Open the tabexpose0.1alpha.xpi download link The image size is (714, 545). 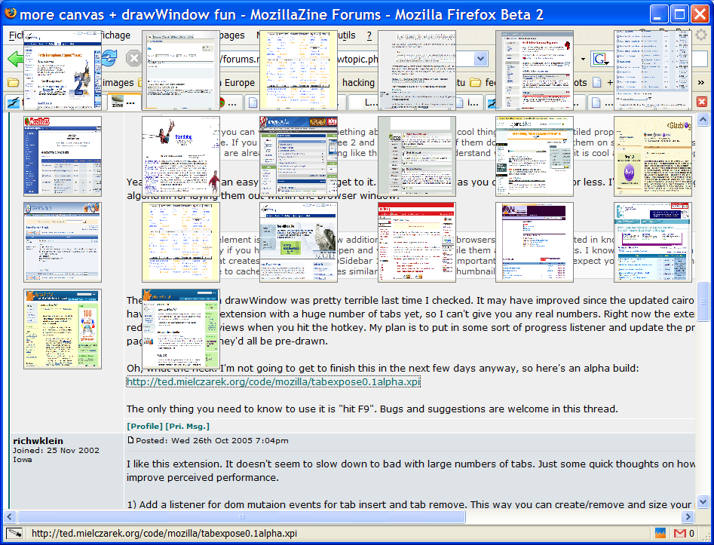point(273,381)
